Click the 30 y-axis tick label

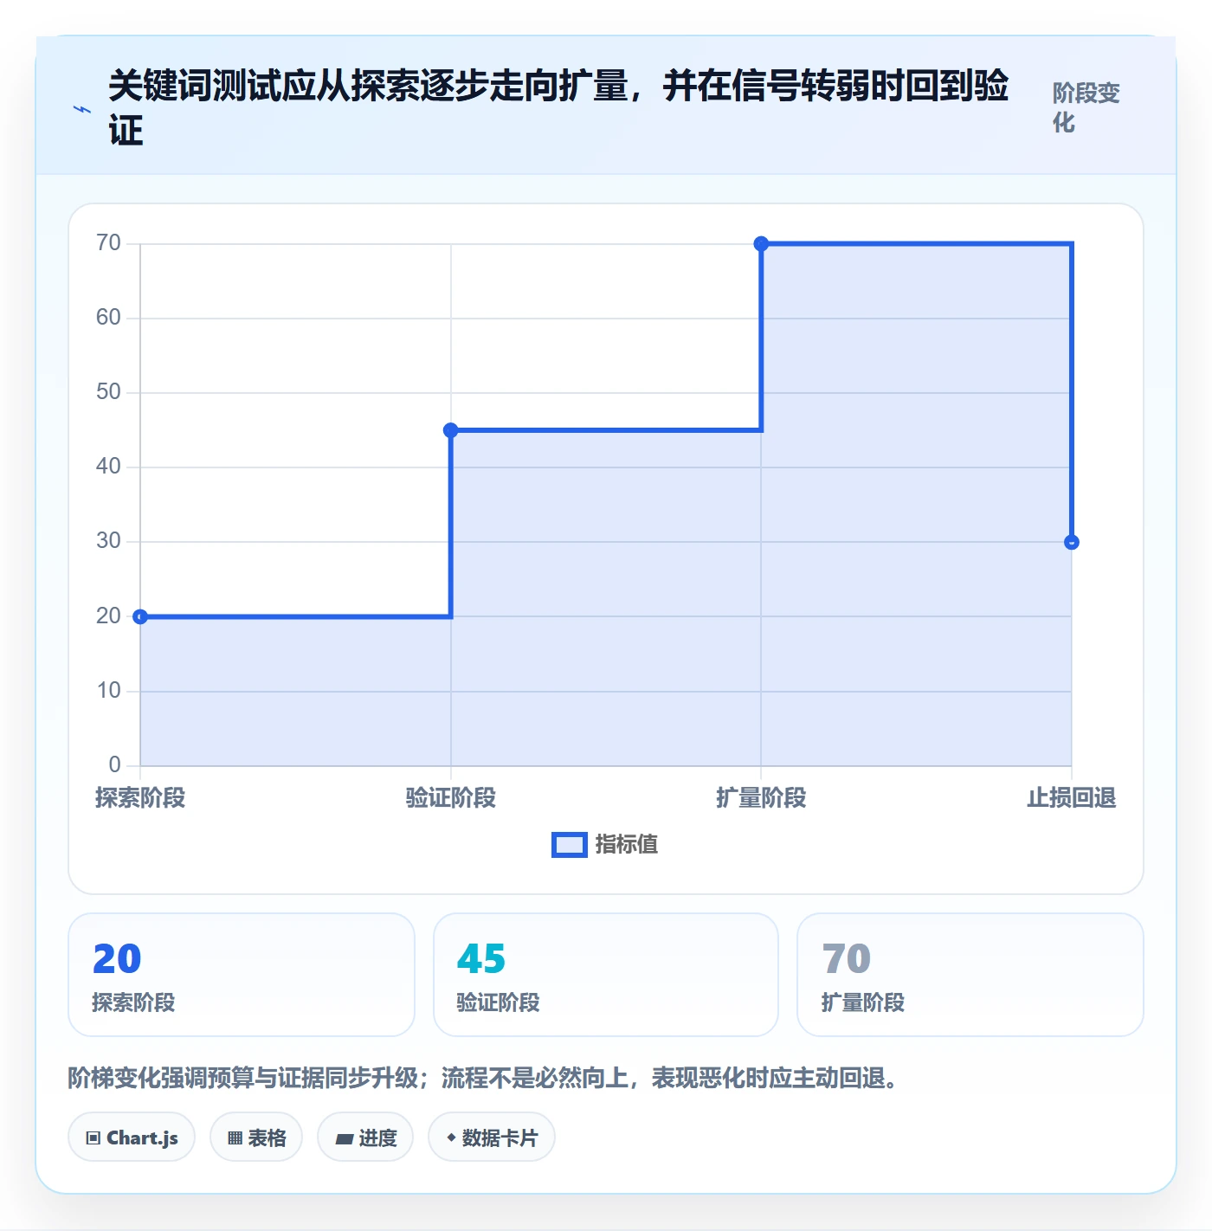point(108,540)
